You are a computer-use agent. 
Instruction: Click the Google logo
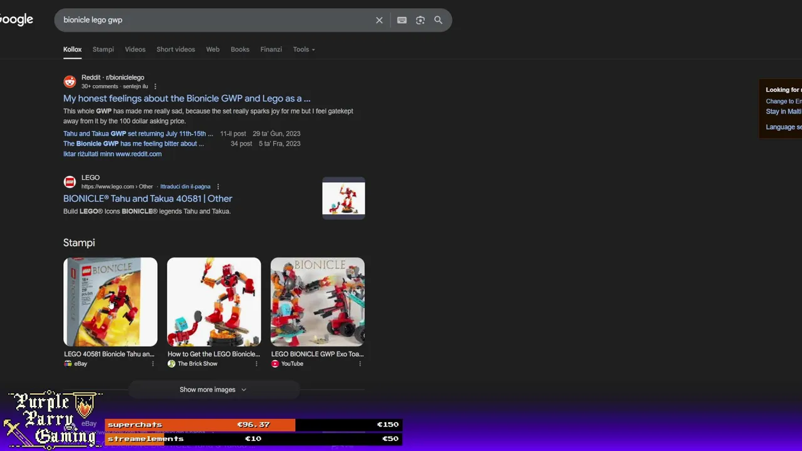click(x=16, y=20)
